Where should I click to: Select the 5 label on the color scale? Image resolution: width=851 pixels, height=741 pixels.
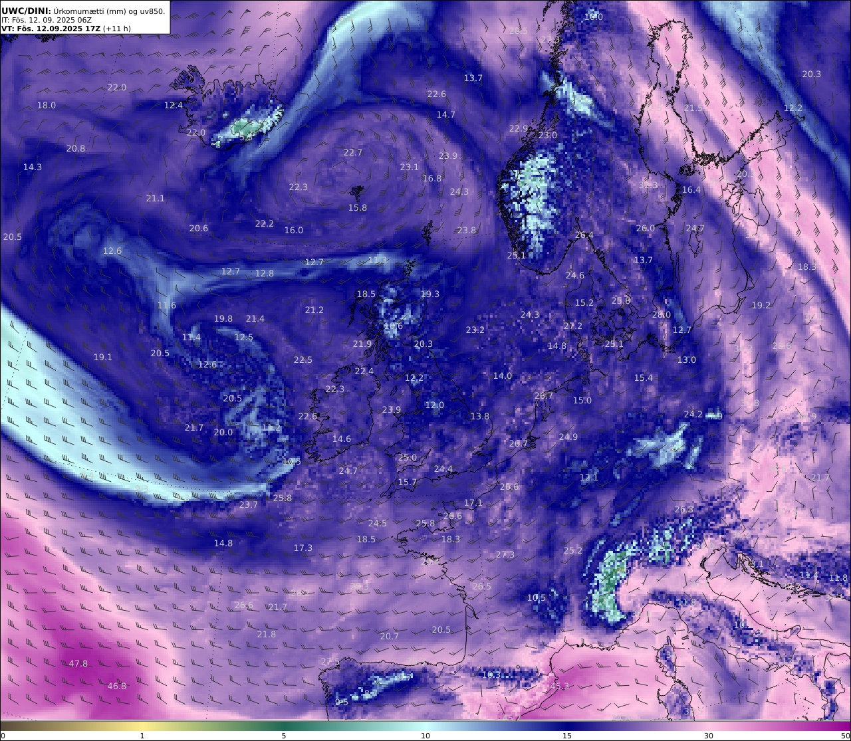[x=284, y=736]
